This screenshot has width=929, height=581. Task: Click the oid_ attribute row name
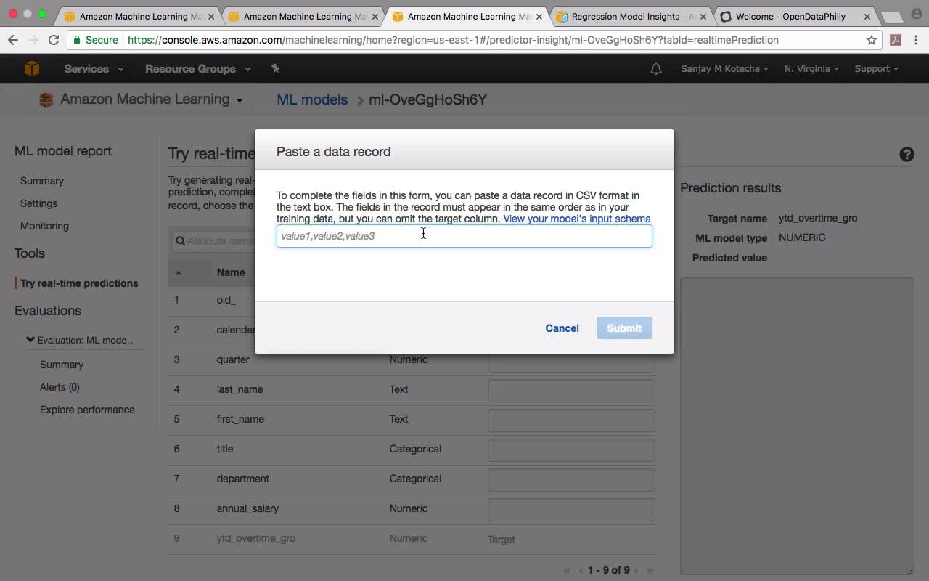tap(226, 299)
